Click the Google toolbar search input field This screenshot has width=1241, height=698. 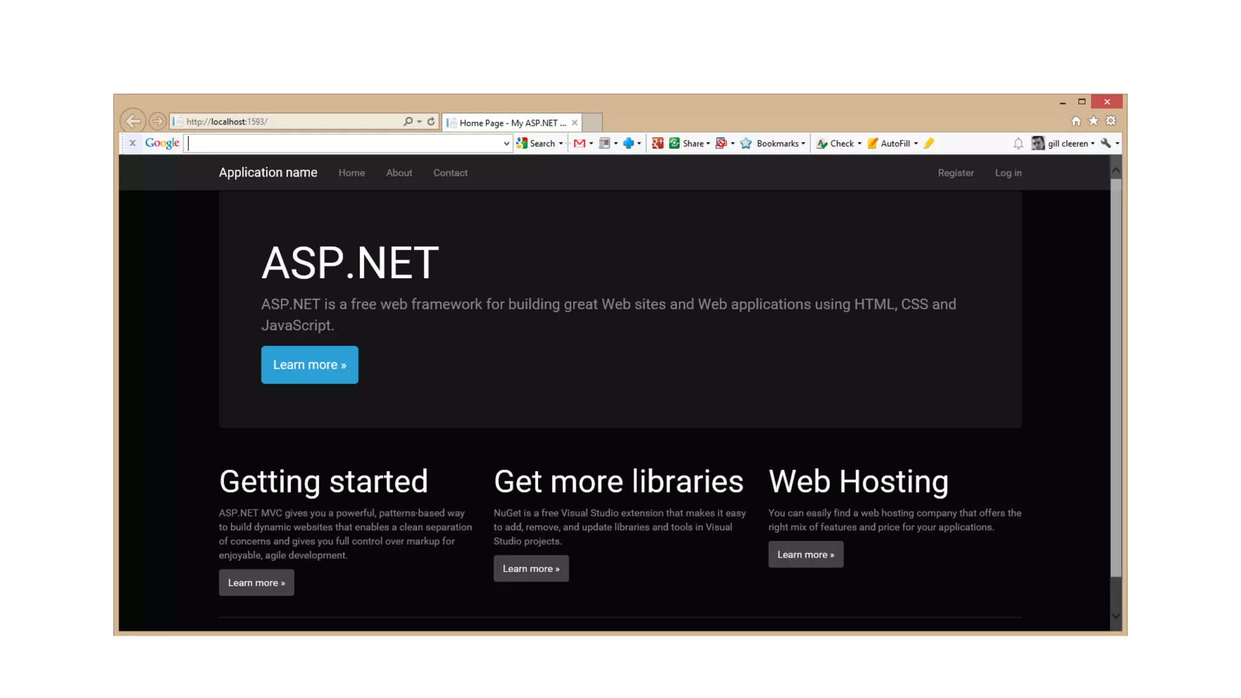click(x=345, y=144)
